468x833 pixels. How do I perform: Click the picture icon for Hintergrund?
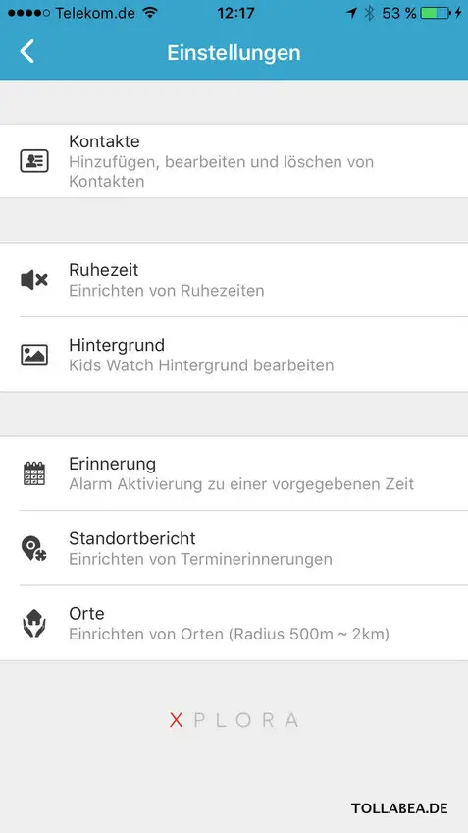click(x=34, y=355)
